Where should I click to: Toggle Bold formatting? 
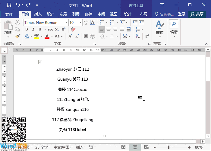pyautogui.click(x=27, y=29)
